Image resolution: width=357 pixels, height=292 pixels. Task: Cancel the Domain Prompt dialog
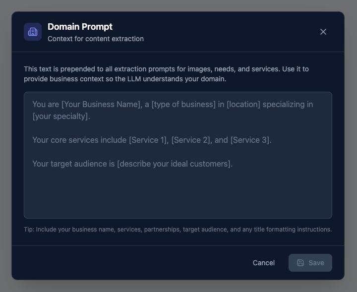[264, 263]
